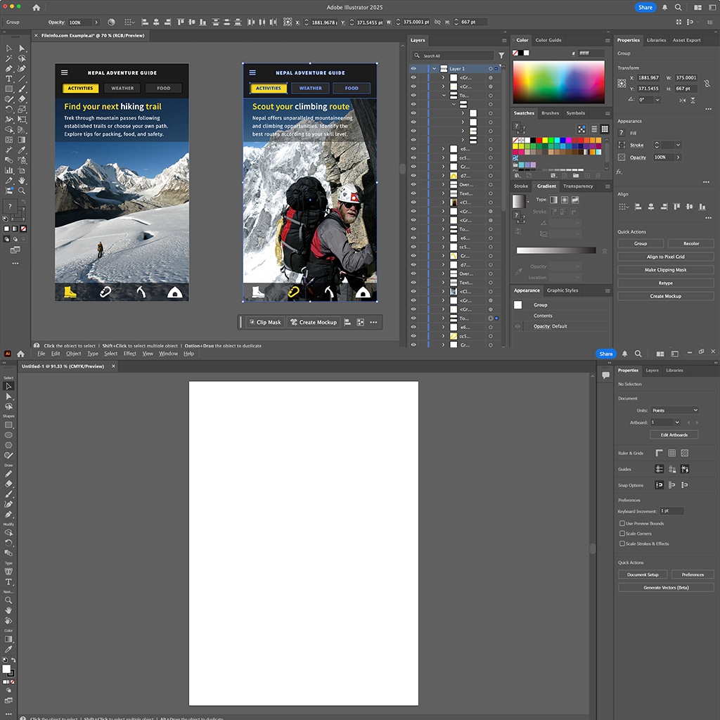
Task: Click the delete stop trash icon in the Gradient panel
Action: coord(604,251)
